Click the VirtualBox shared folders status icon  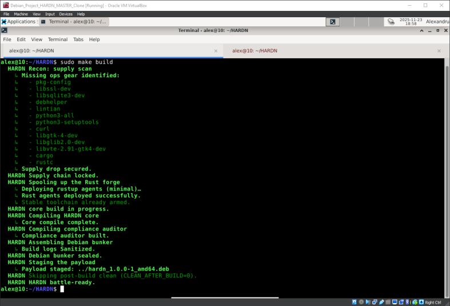[388, 302]
